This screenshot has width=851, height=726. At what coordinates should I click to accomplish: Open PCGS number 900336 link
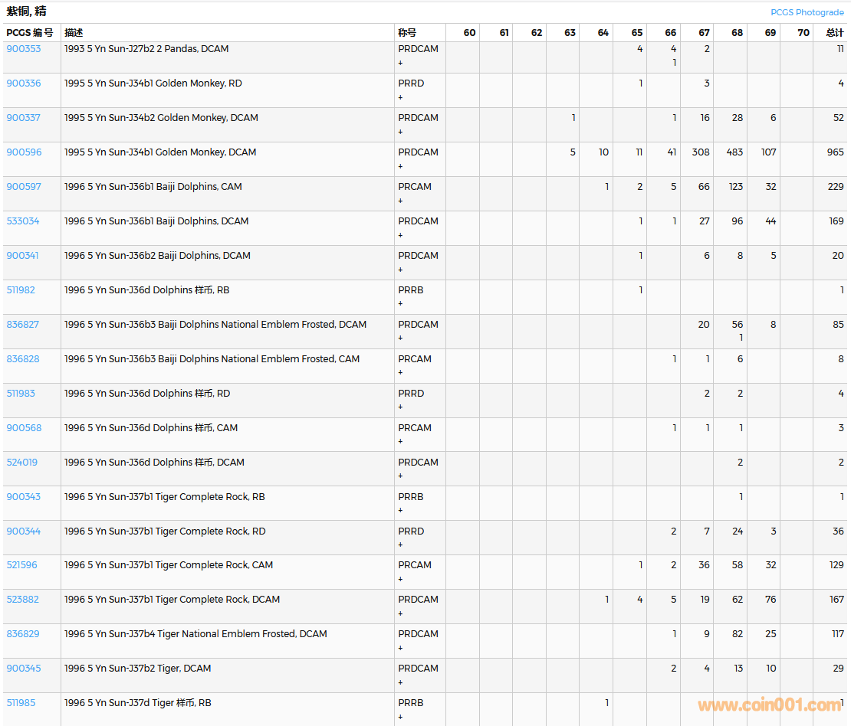24,83
